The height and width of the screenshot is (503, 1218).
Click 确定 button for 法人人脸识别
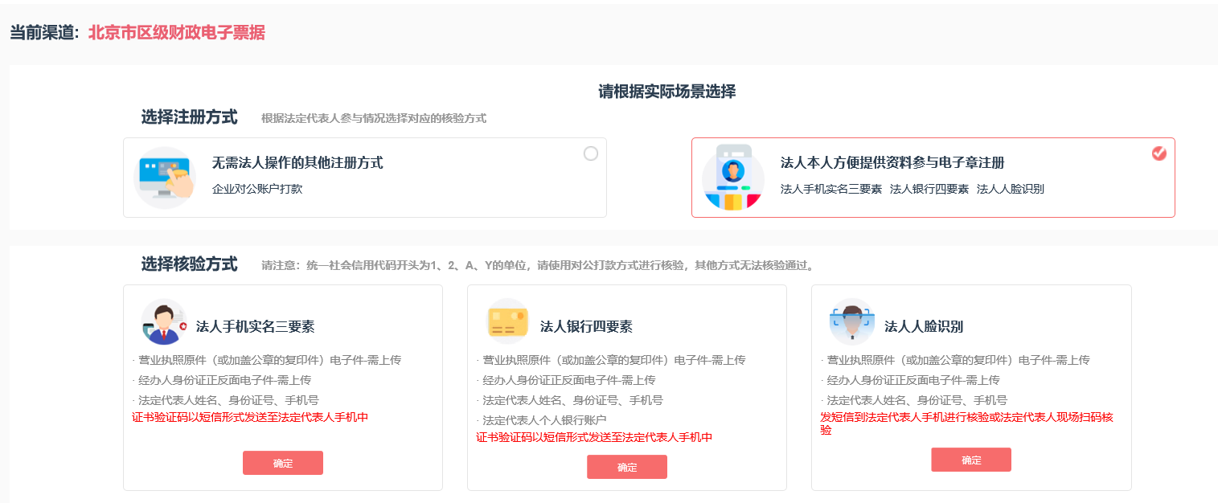click(x=971, y=460)
